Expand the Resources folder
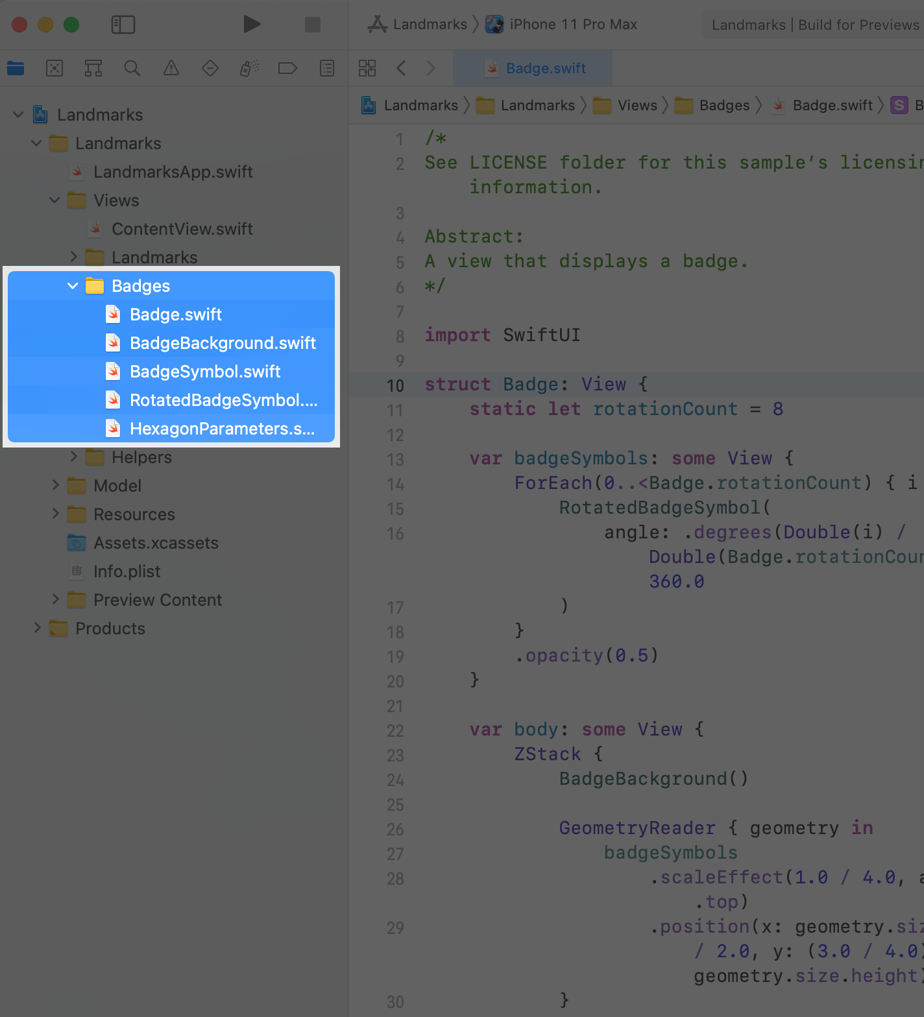 (x=55, y=514)
